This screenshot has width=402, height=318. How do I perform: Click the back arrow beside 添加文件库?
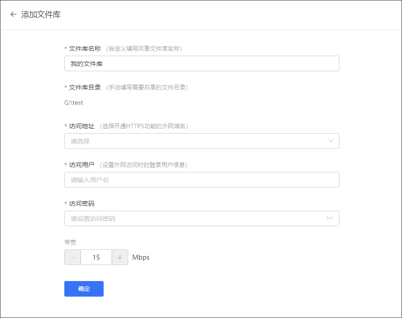coord(13,15)
